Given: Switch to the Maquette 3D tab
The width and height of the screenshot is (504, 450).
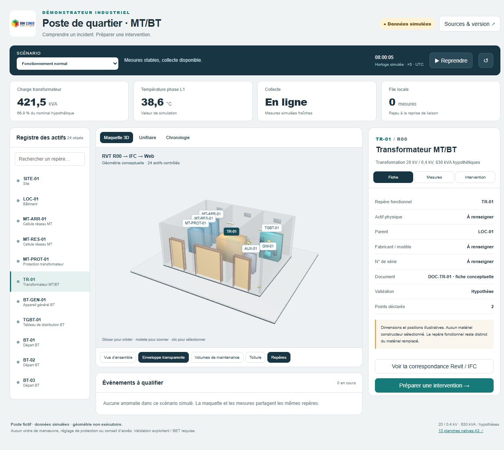Looking at the screenshot, I should pos(116,138).
